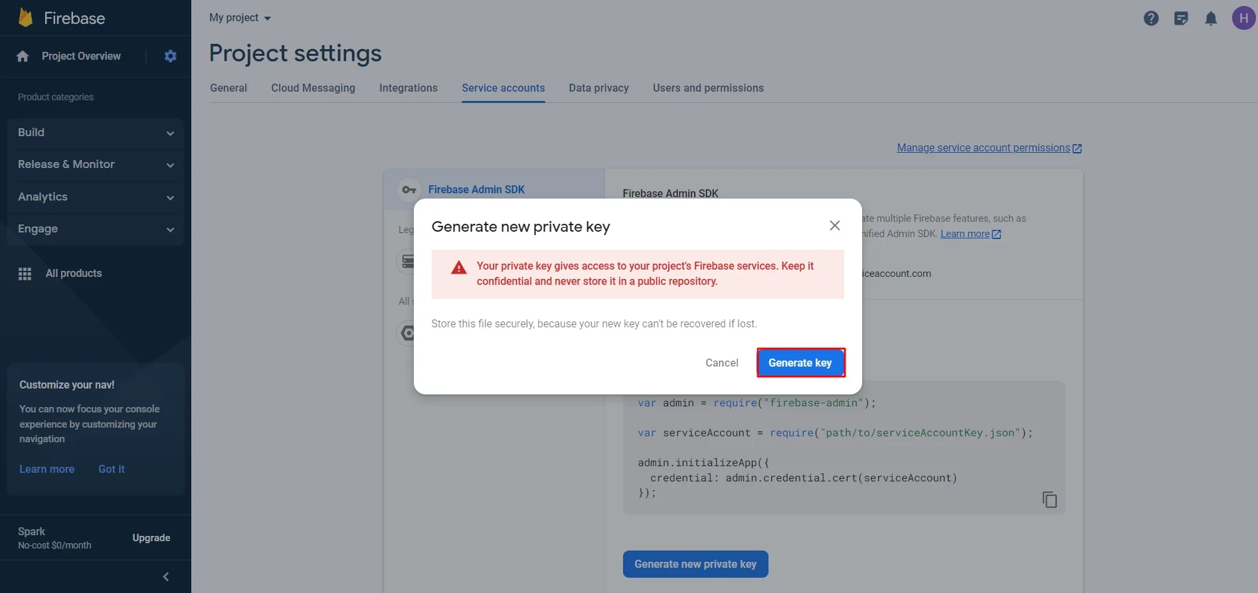The height and width of the screenshot is (593, 1258).
Task: Click the Firebase logo icon
Action: pyautogui.click(x=25, y=18)
